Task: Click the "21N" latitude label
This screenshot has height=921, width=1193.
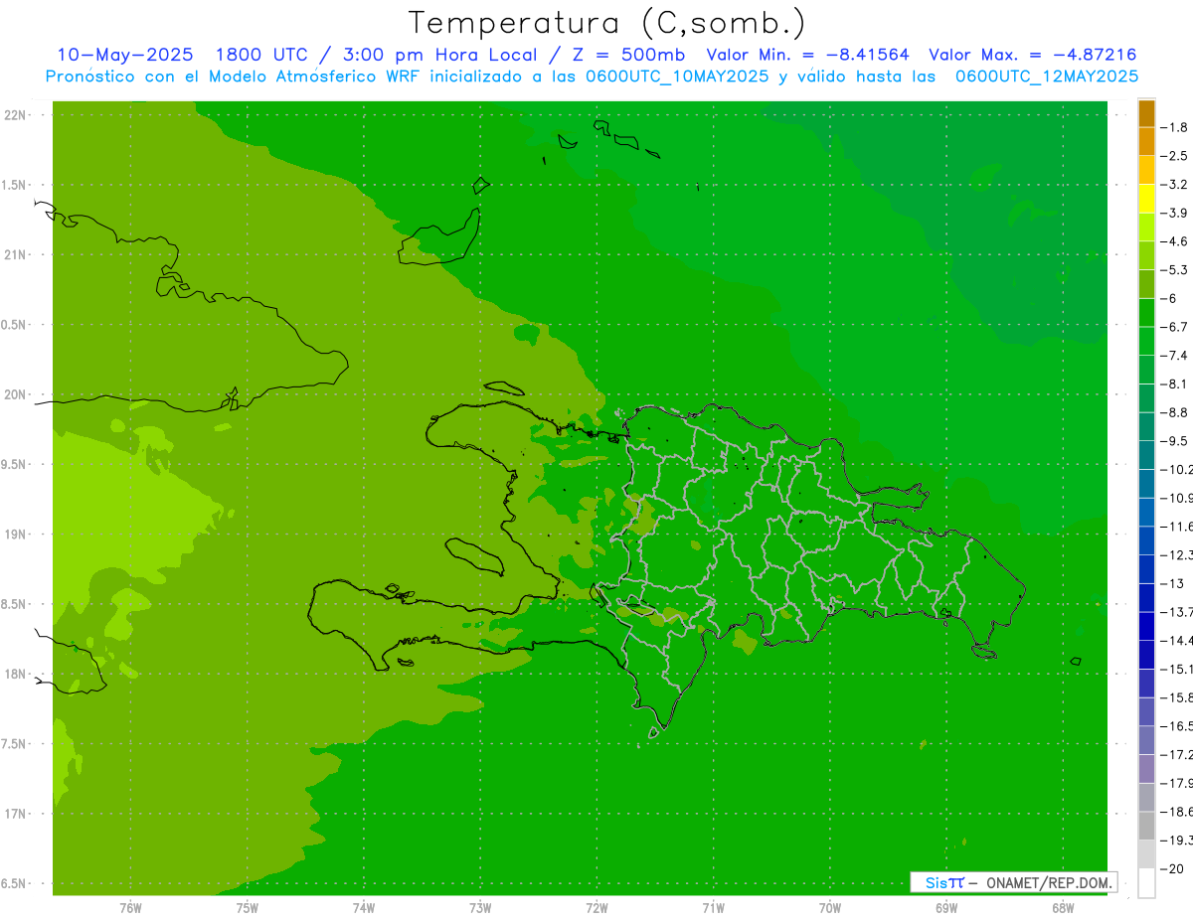Action: tap(16, 255)
